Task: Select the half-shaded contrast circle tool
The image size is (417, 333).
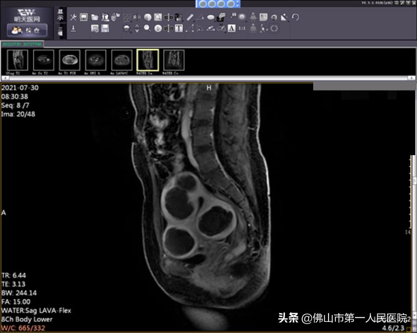Action: (x=148, y=18)
